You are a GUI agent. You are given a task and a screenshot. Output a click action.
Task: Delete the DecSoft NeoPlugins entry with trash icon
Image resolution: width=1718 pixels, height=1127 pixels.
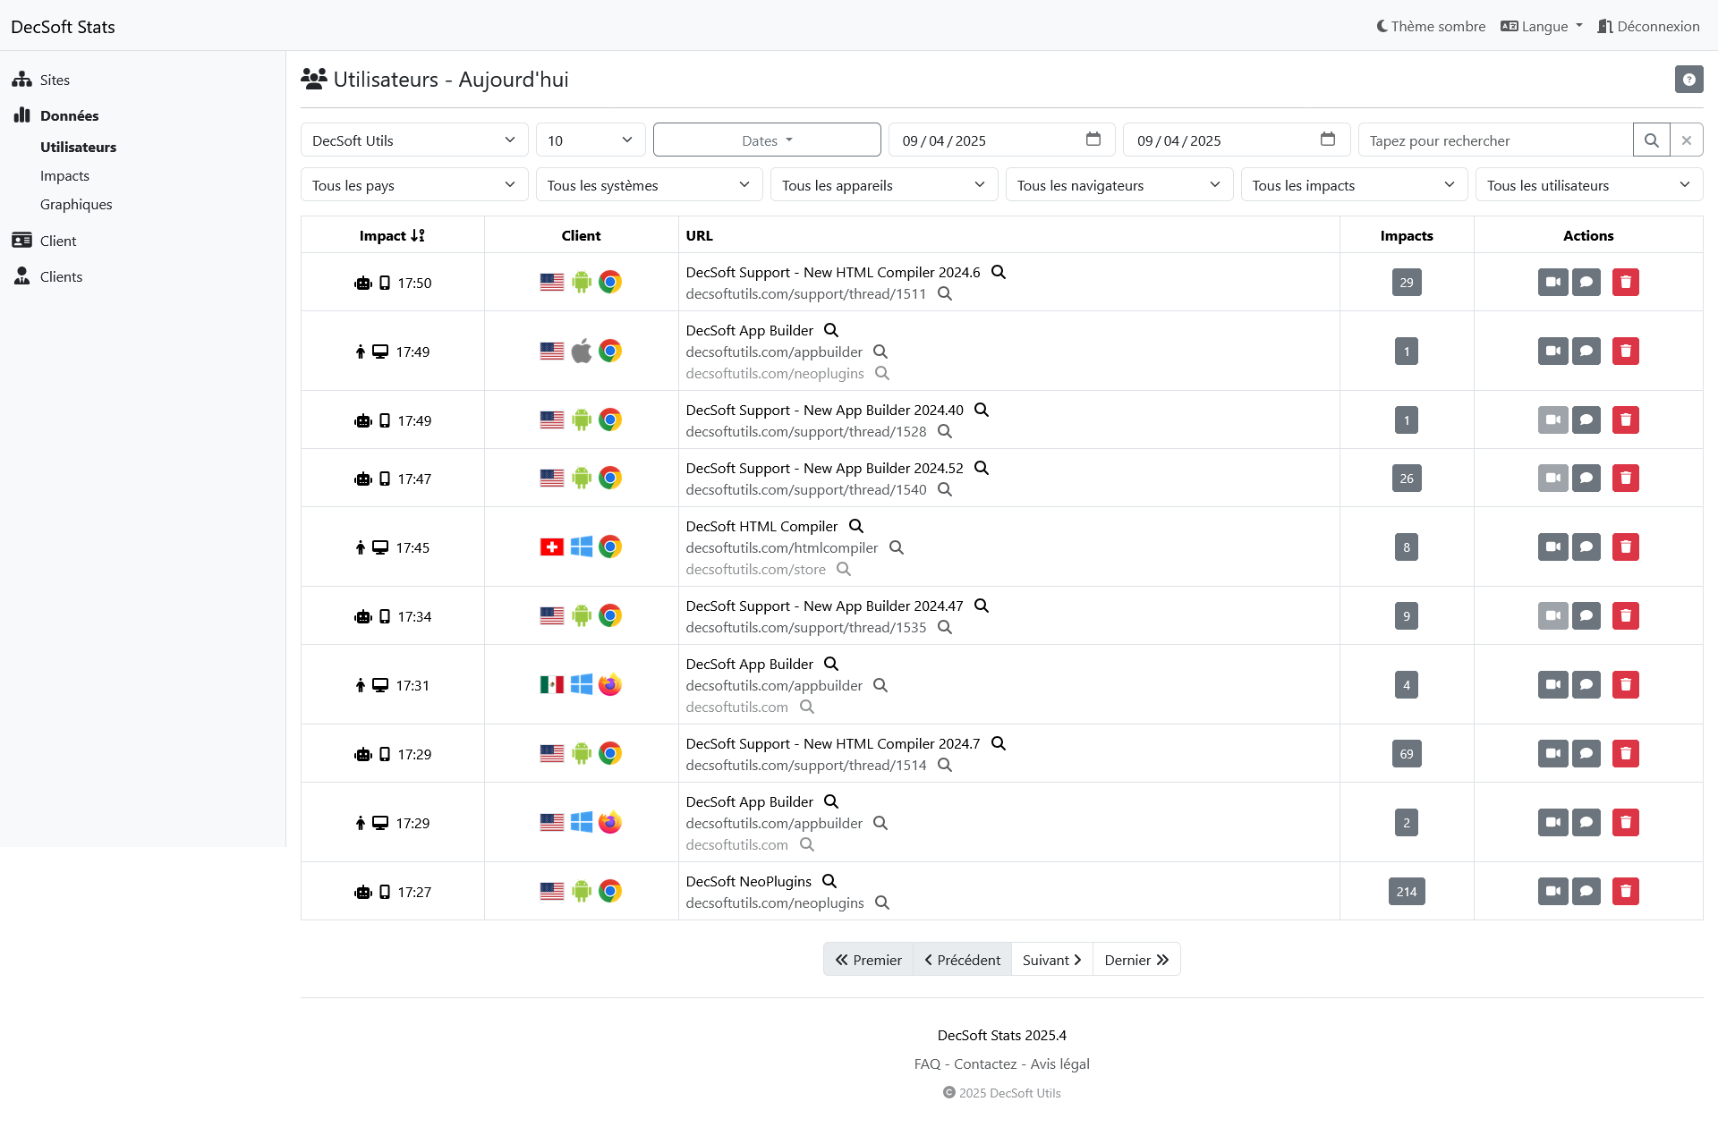point(1625,891)
